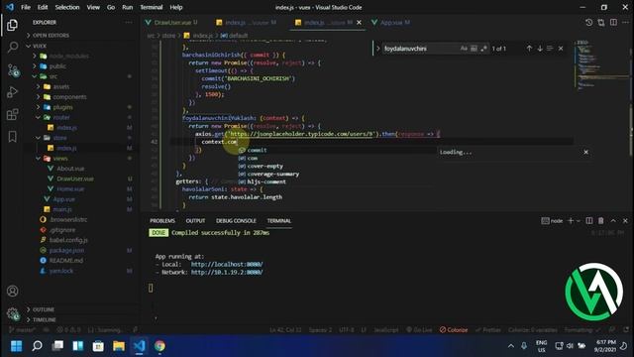Screen dimensions: 634x357
Task: Open File Explorer from taskbar
Action: (x=119, y=346)
